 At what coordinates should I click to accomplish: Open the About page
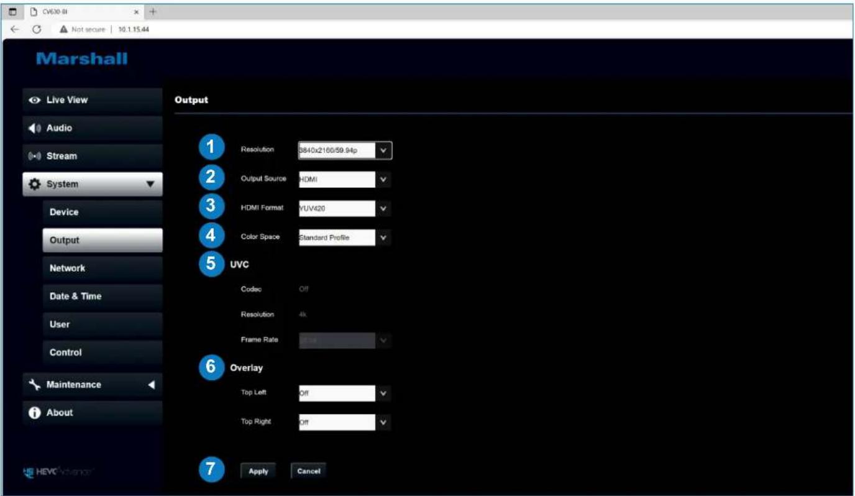pyautogui.click(x=92, y=412)
